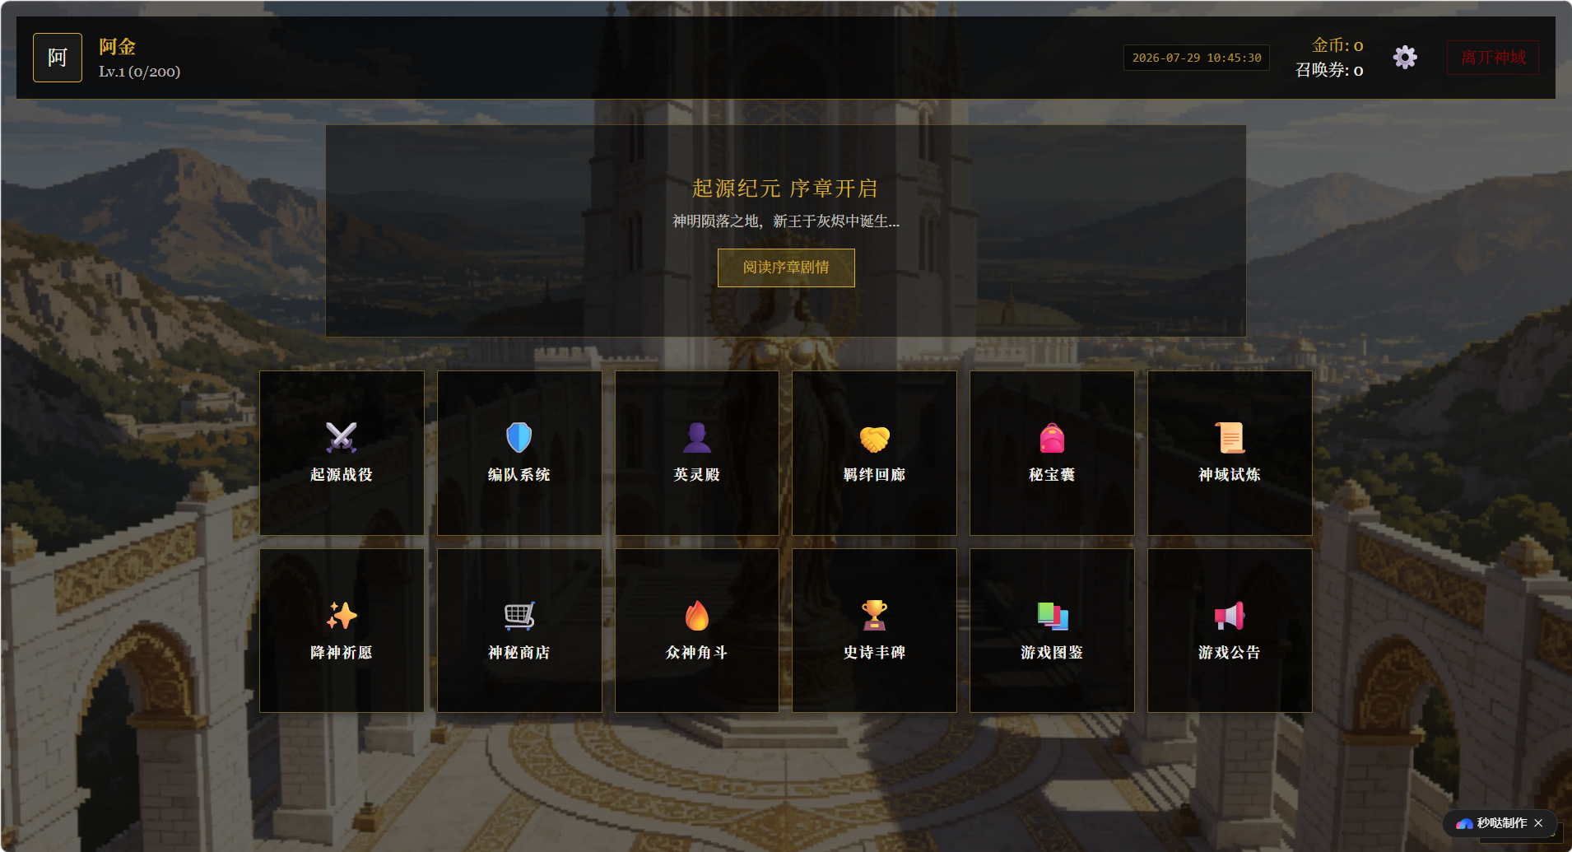Click the trophy icon for 史诗丰碑

[x=874, y=616]
